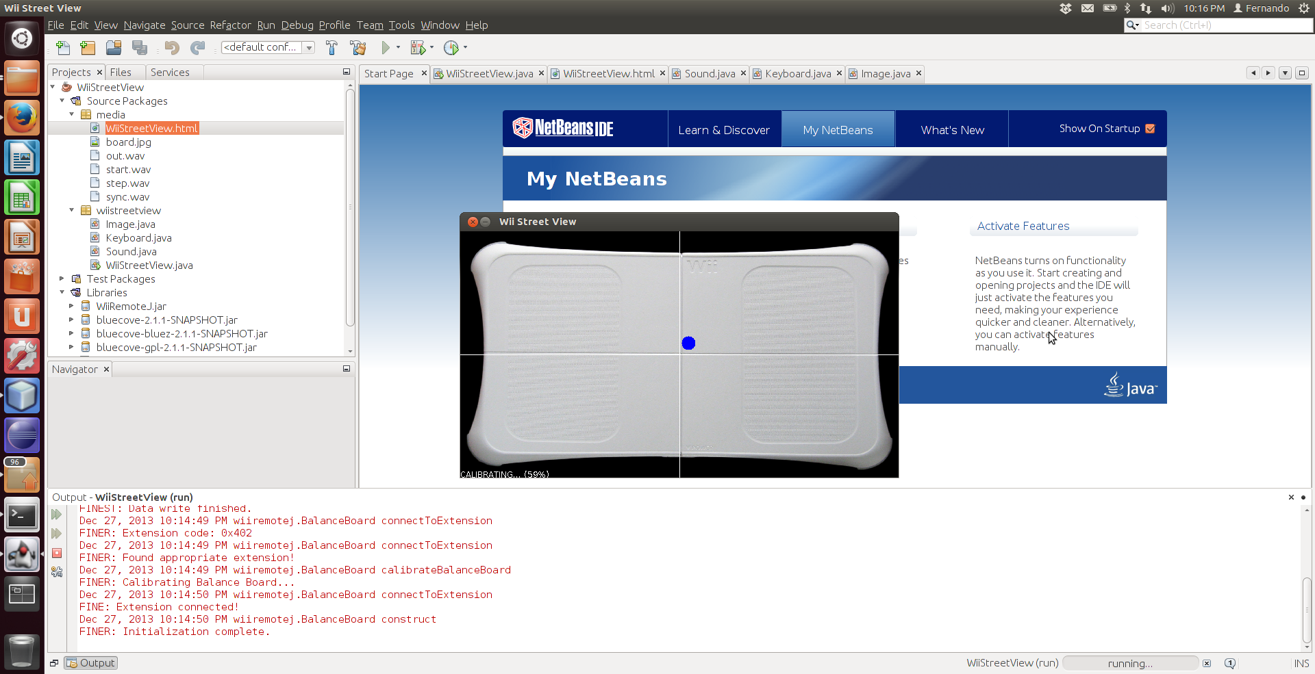
Task: Open the Terminal from the launcher
Action: point(22,515)
